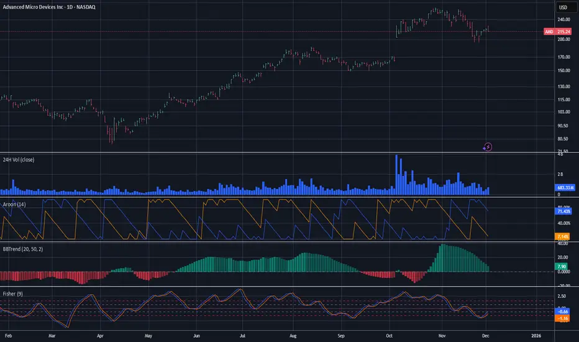
Task: Click the 71.43% Aroon value label
Action: pyautogui.click(x=563, y=211)
